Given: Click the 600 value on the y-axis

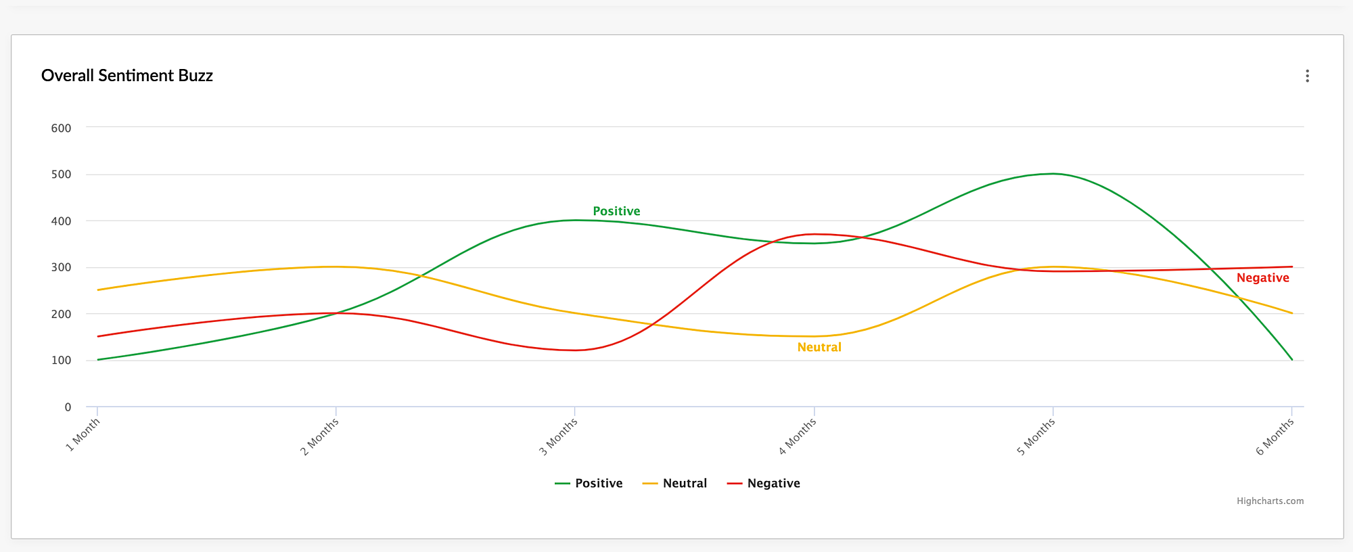Looking at the screenshot, I should coord(61,128).
